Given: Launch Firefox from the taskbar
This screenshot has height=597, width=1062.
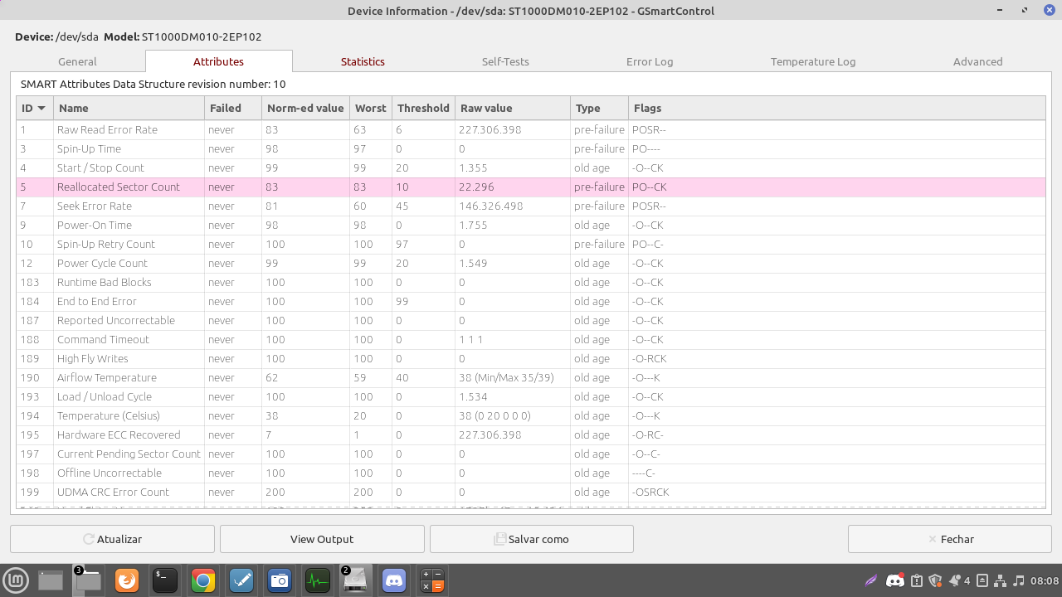Looking at the screenshot, I should [x=126, y=580].
